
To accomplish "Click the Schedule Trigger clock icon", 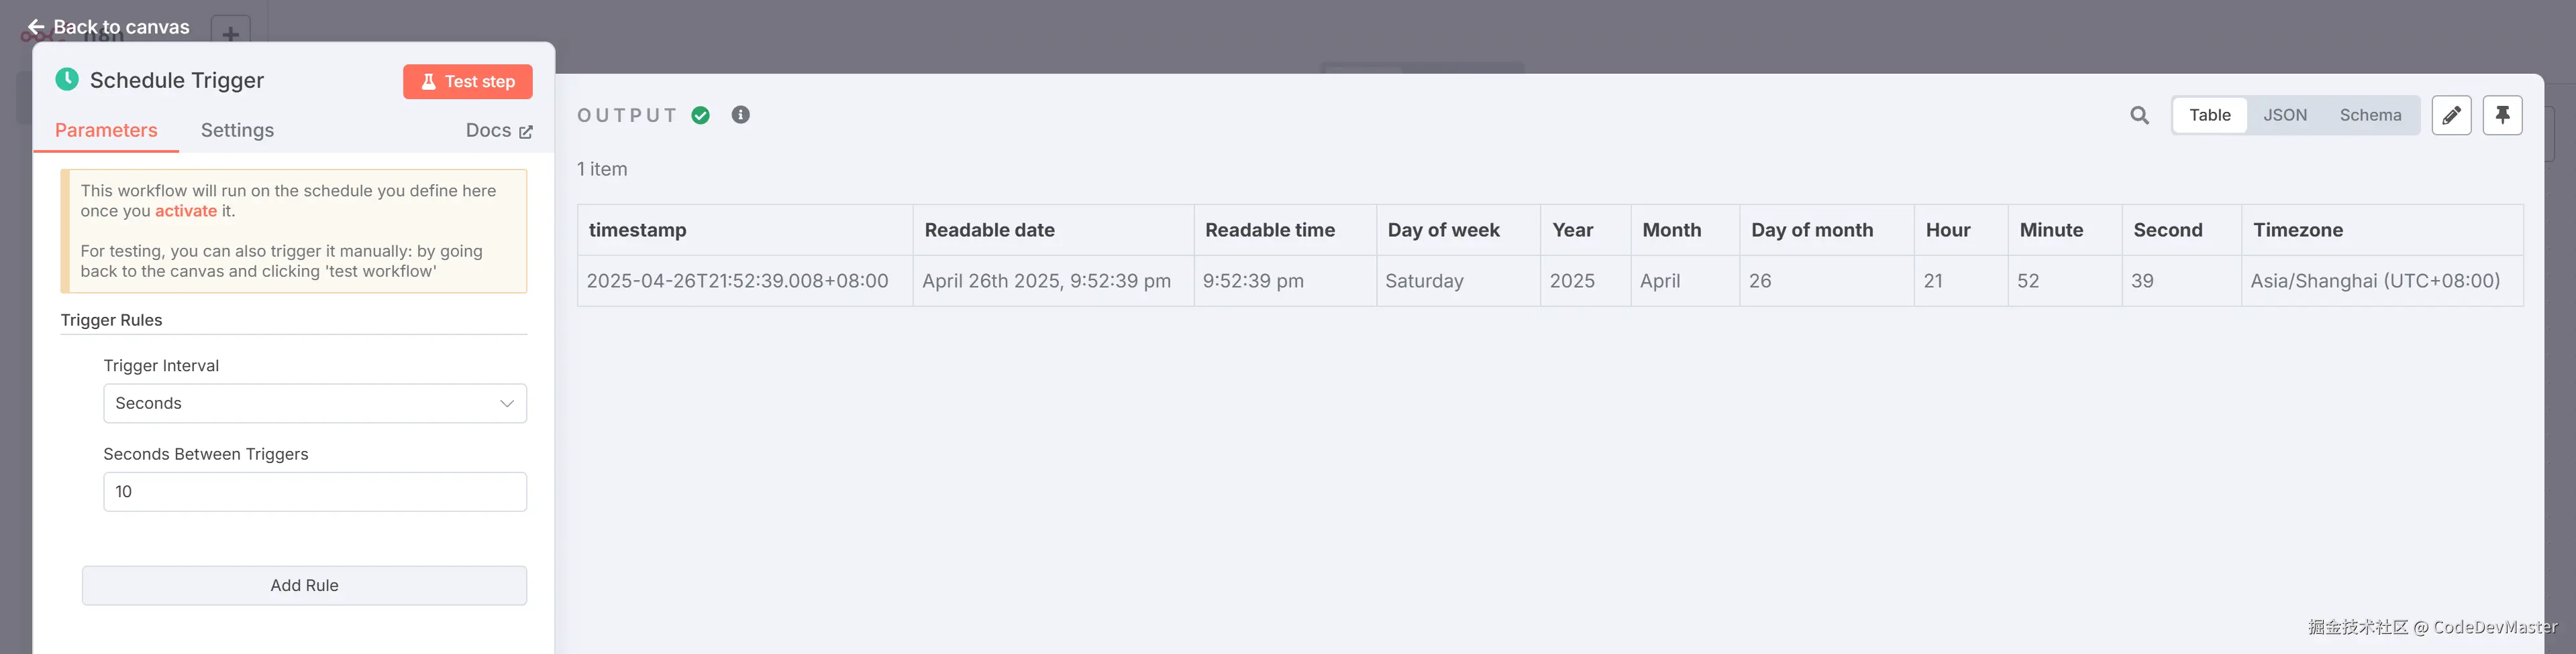I will pyautogui.click(x=67, y=80).
